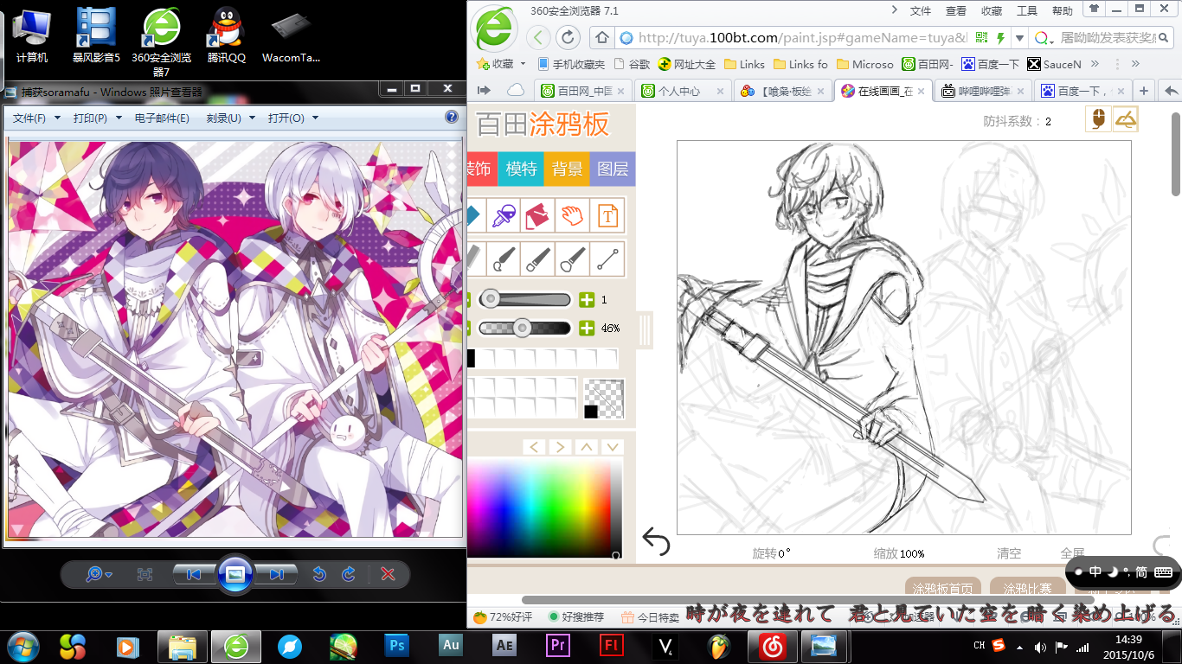This screenshot has height=664, width=1182.
Task: Open the SauceN bookmark
Action: (1055, 64)
